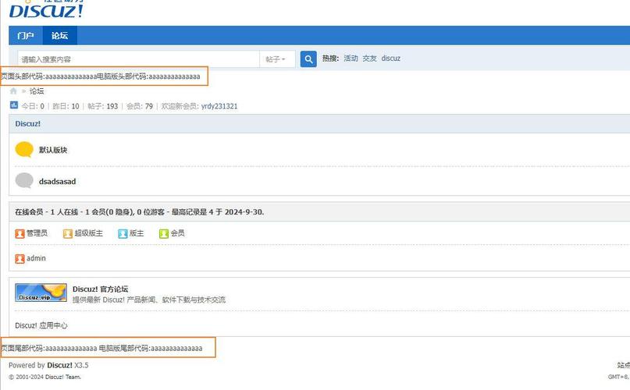Click the X3.5 version text

(x=81, y=366)
